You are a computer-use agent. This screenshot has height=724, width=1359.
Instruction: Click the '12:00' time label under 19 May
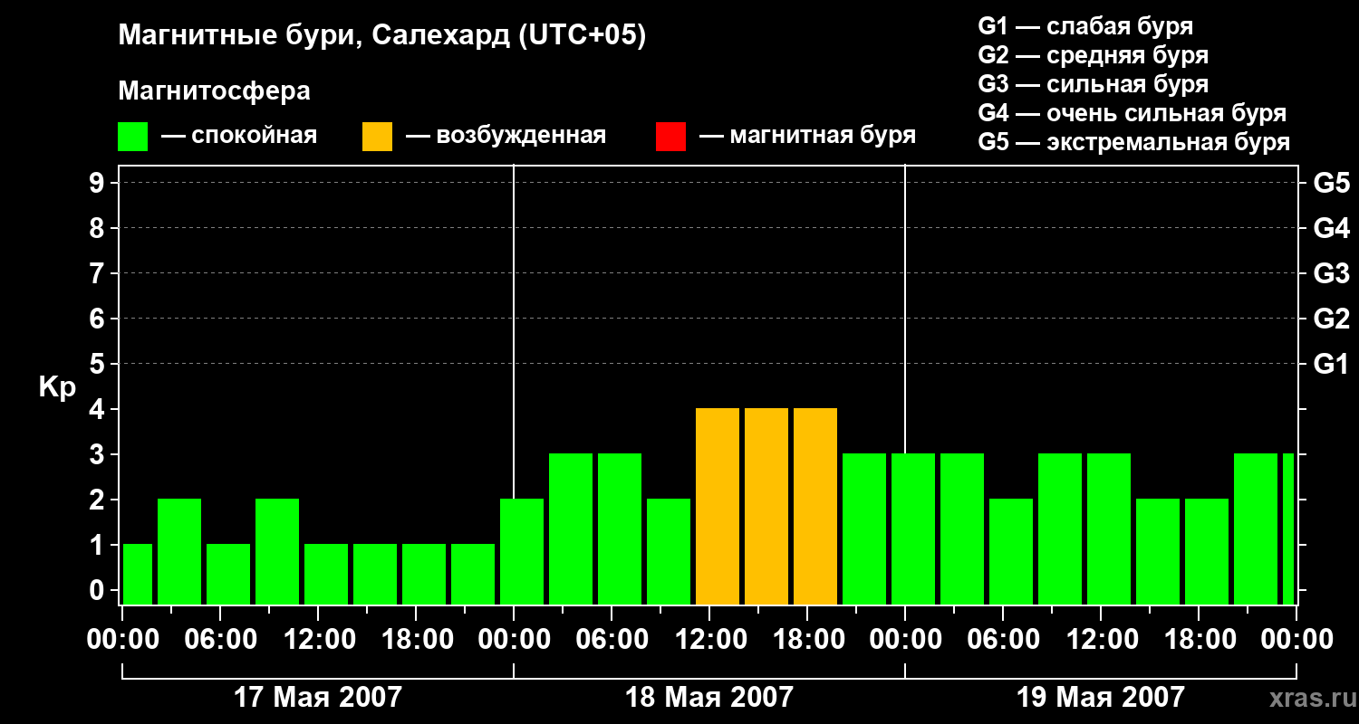(x=1101, y=640)
